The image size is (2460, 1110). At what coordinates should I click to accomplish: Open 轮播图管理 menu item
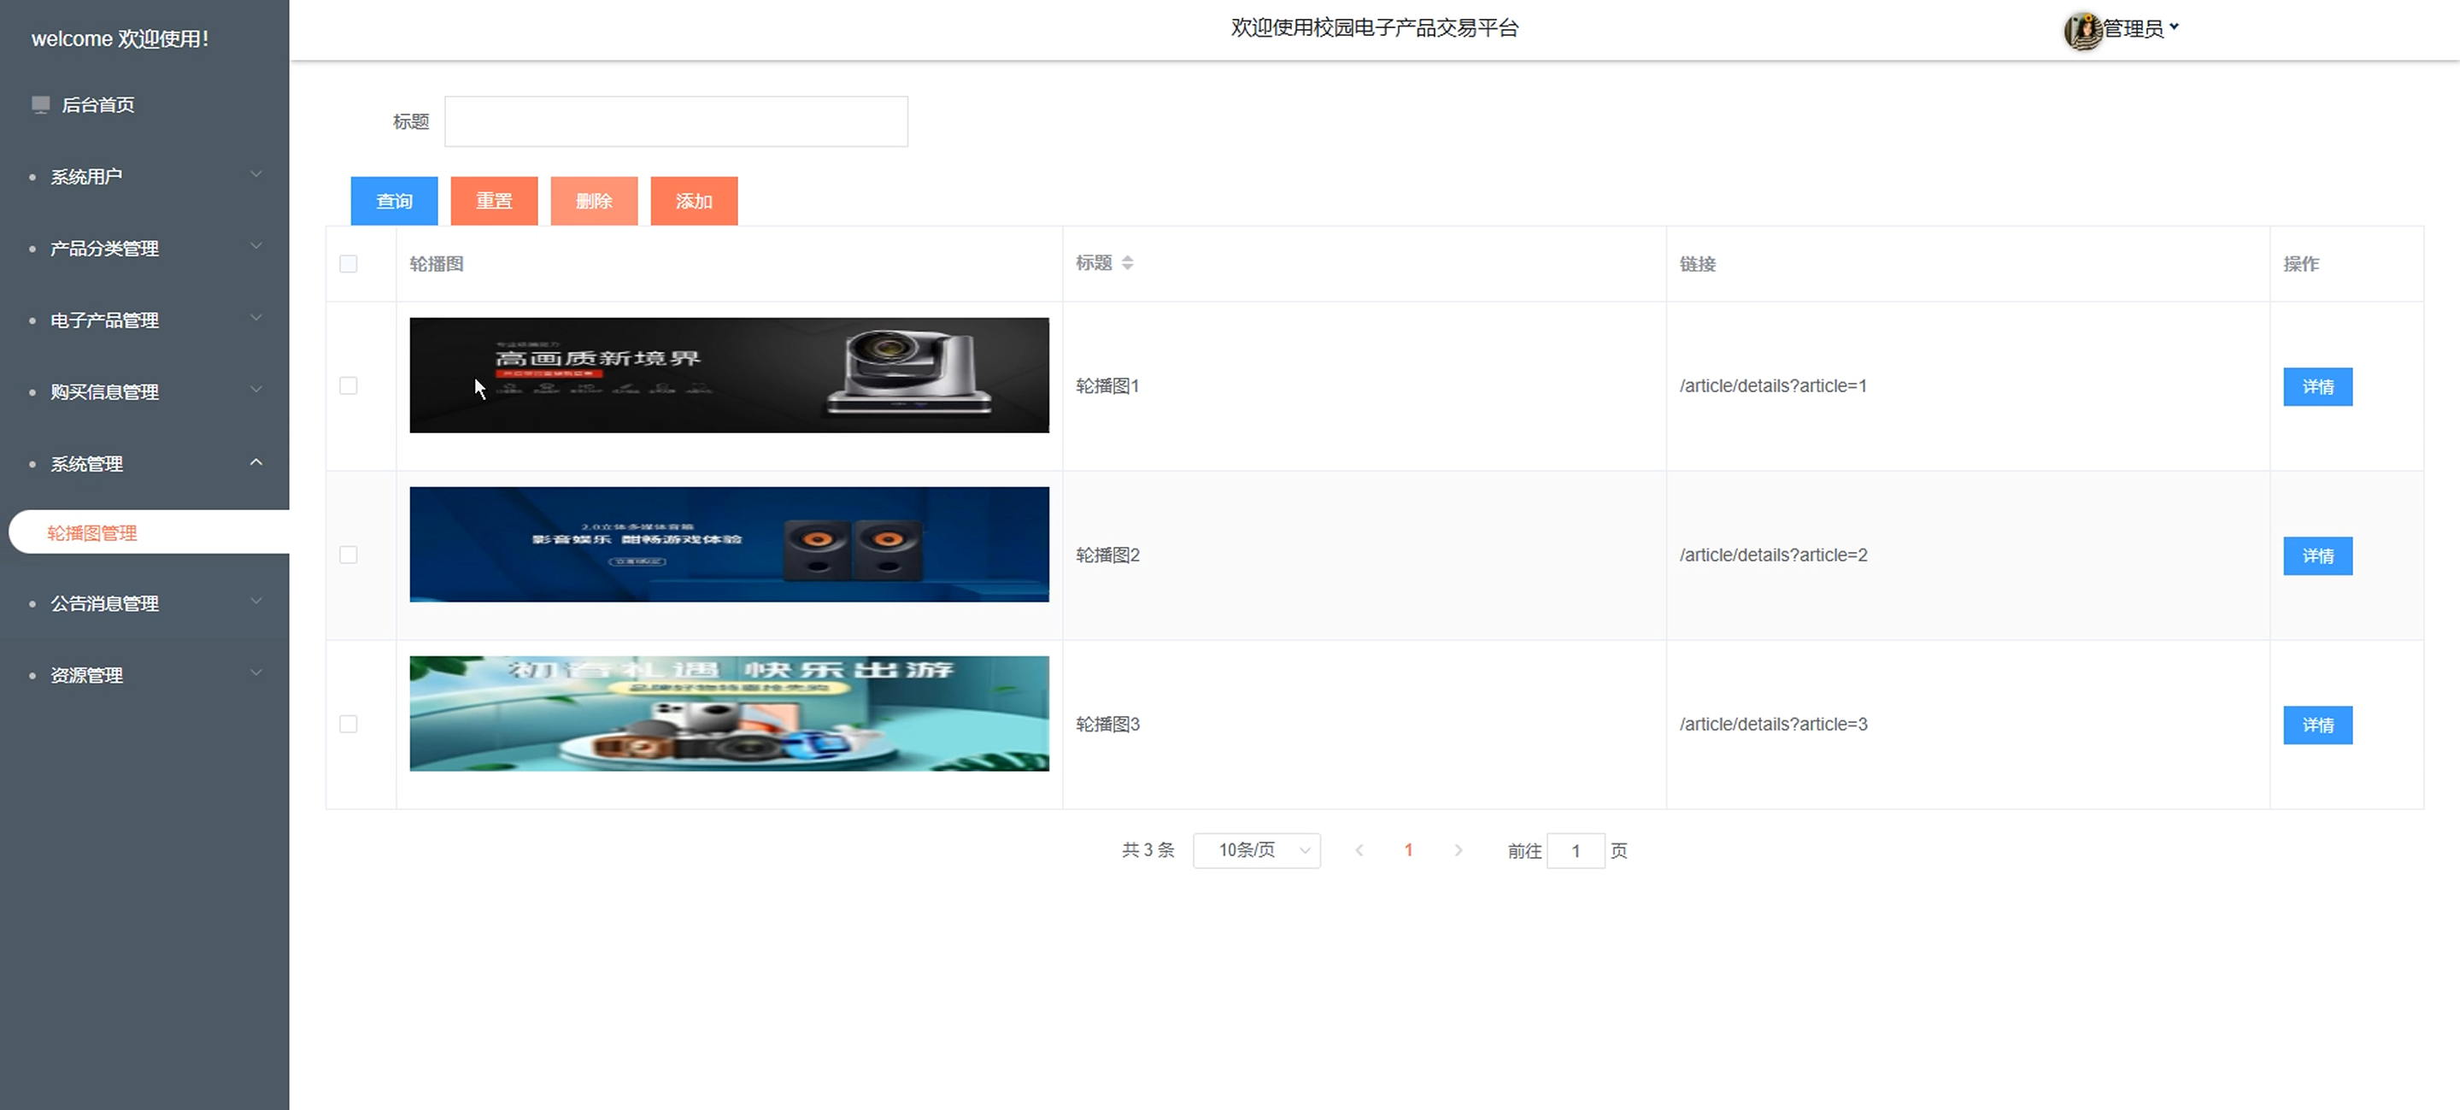click(92, 533)
